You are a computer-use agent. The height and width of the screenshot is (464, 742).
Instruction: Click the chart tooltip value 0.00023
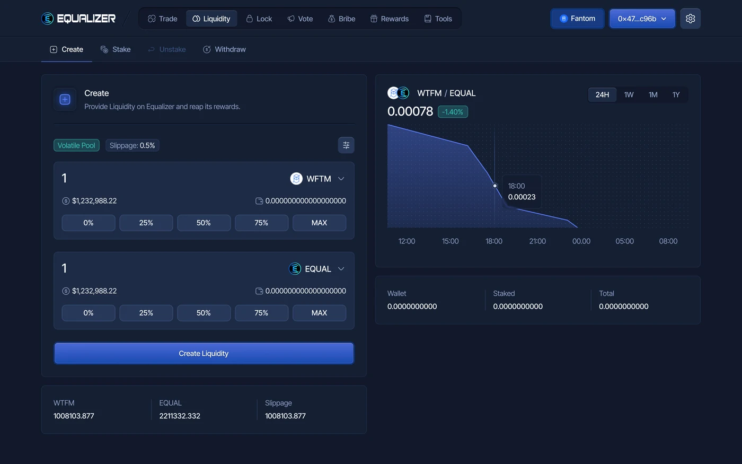click(522, 197)
